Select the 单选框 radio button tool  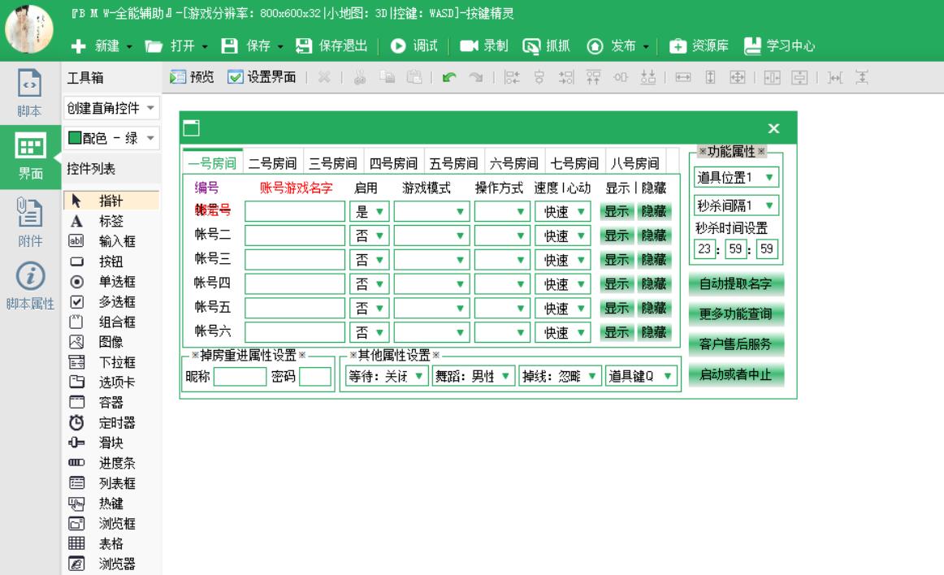click(x=77, y=282)
